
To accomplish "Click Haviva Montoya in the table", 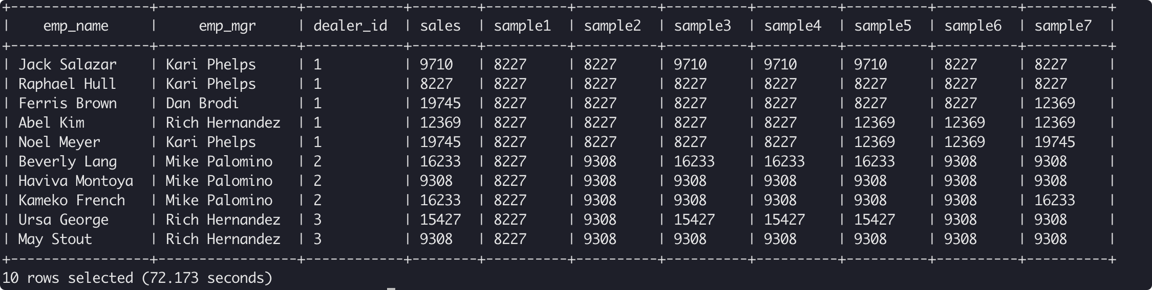I will (76, 181).
